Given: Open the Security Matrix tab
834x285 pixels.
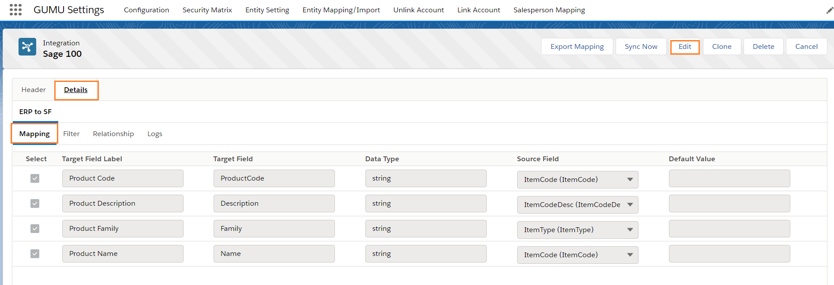Looking at the screenshot, I should [207, 10].
